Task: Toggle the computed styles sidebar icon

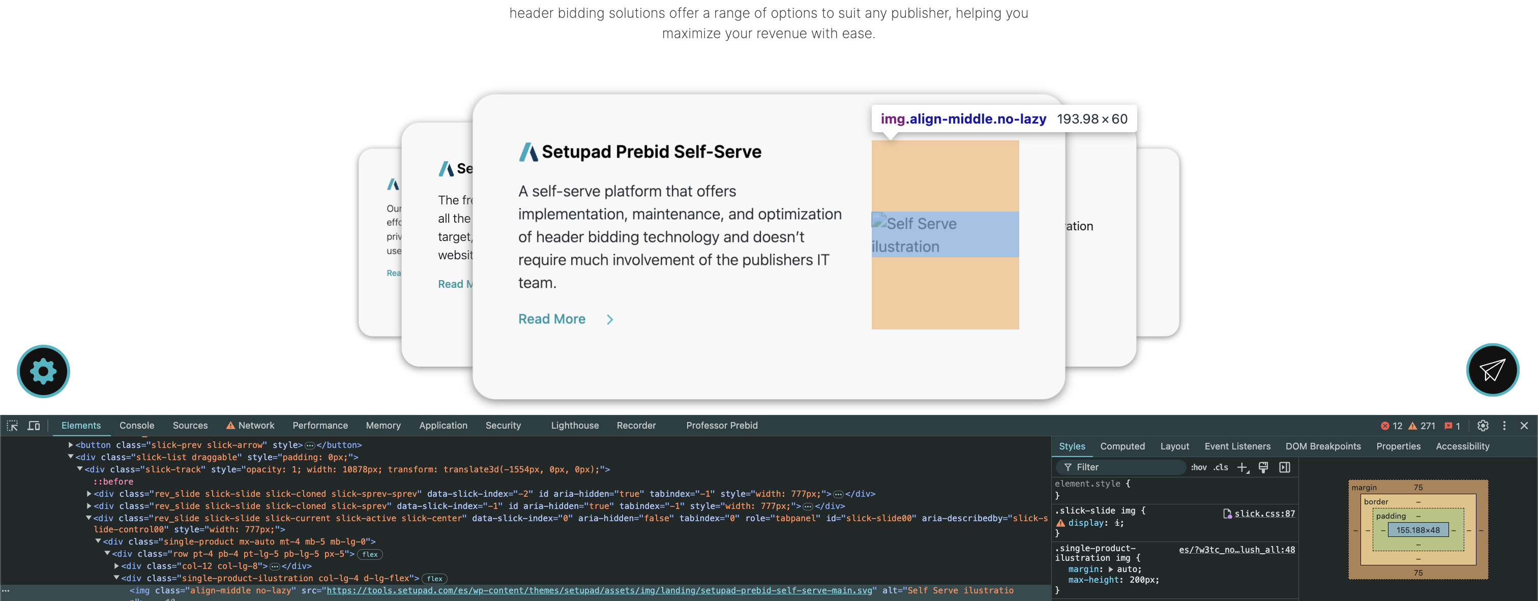Action: [1285, 467]
